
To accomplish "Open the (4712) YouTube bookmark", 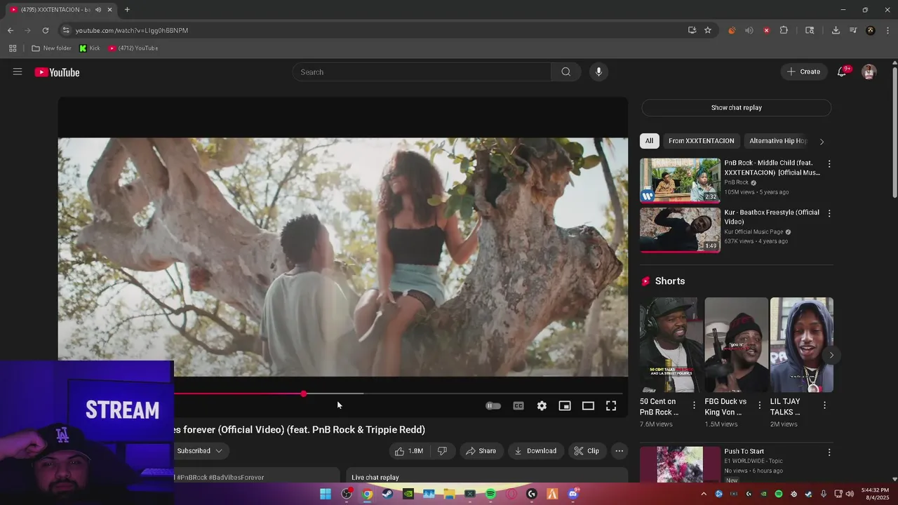I will [x=133, y=48].
